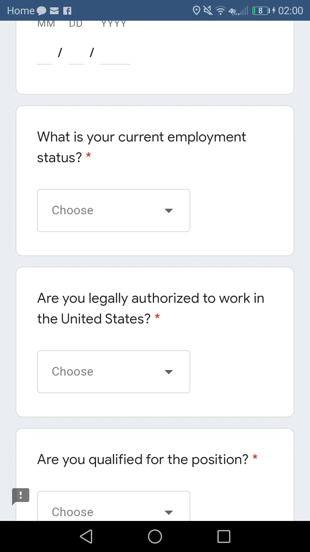Tap the Wi-Fi signal status icon
The height and width of the screenshot is (552, 310).
point(220,10)
